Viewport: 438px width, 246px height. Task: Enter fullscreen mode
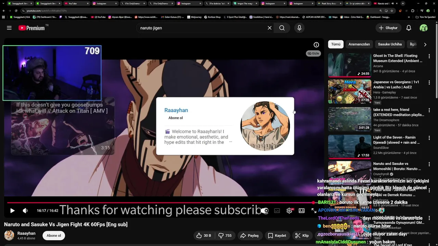[x=314, y=211]
